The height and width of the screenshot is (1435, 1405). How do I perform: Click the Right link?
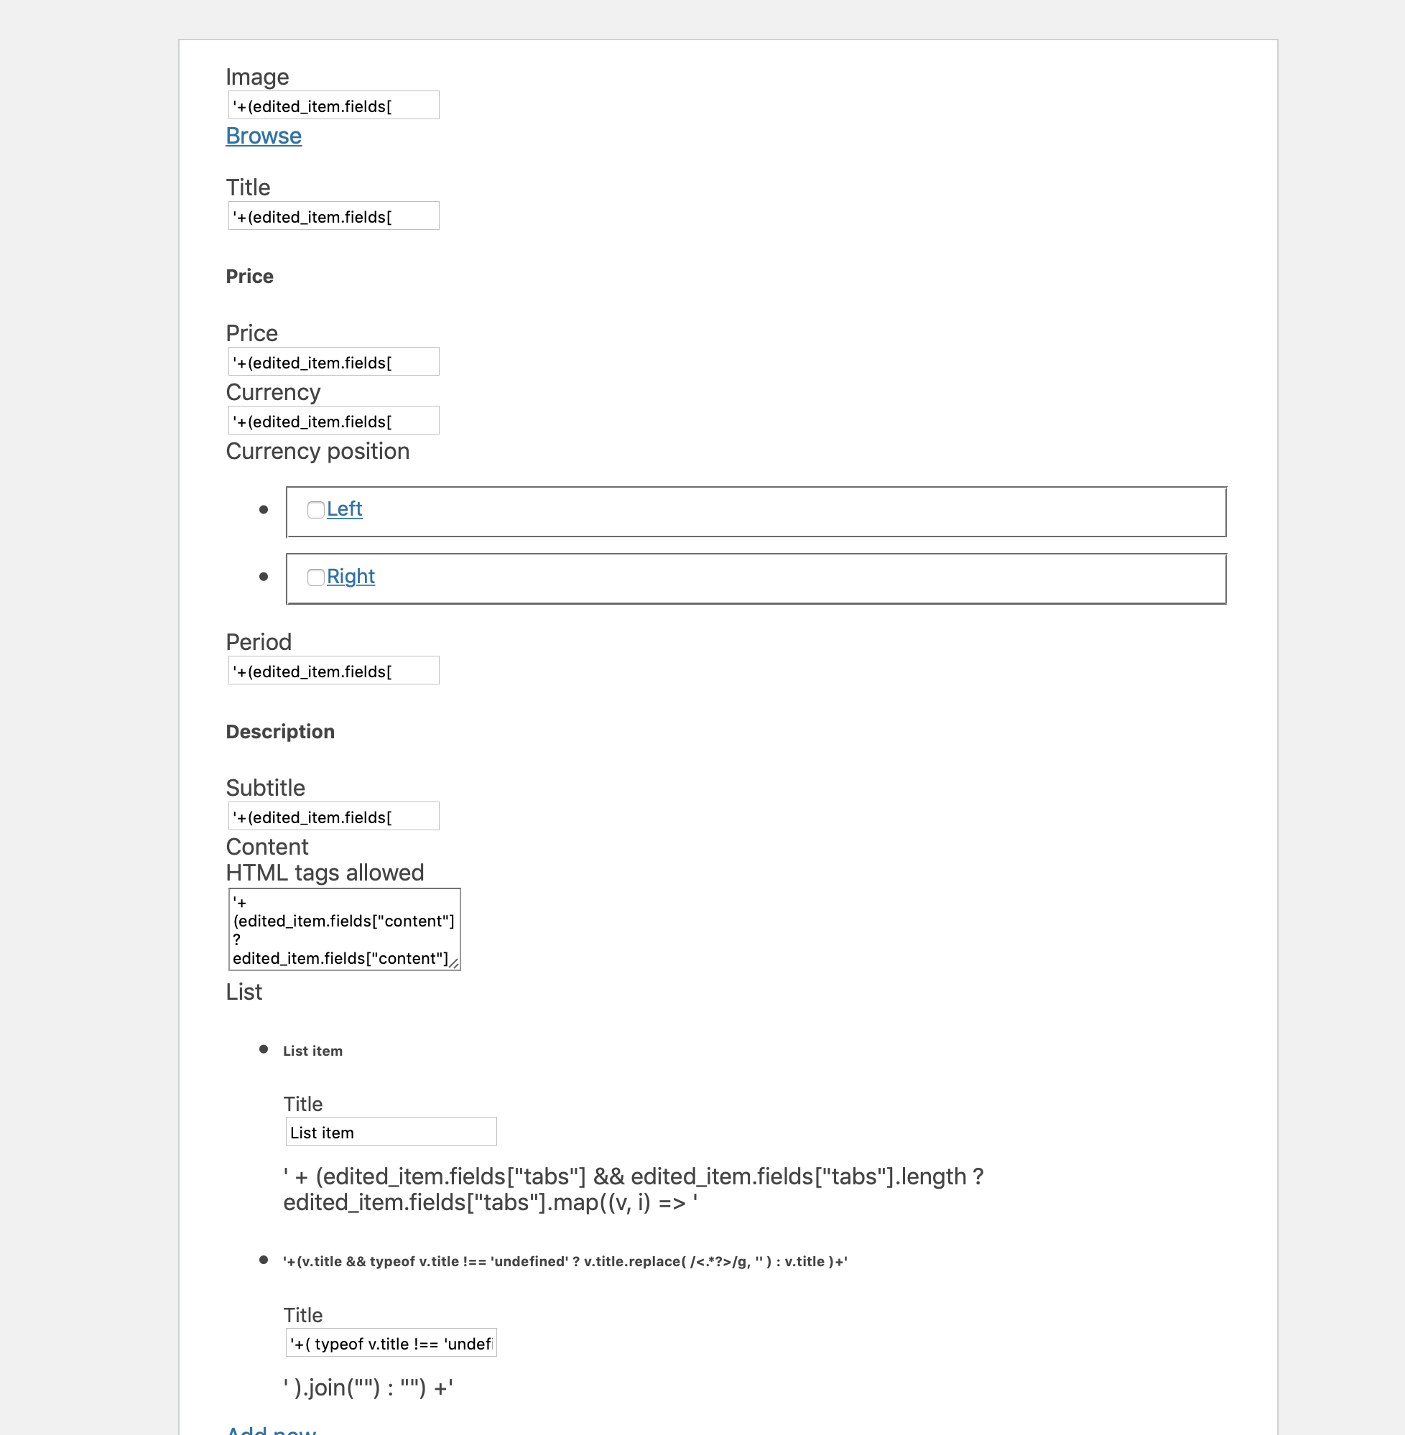pos(351,576)
